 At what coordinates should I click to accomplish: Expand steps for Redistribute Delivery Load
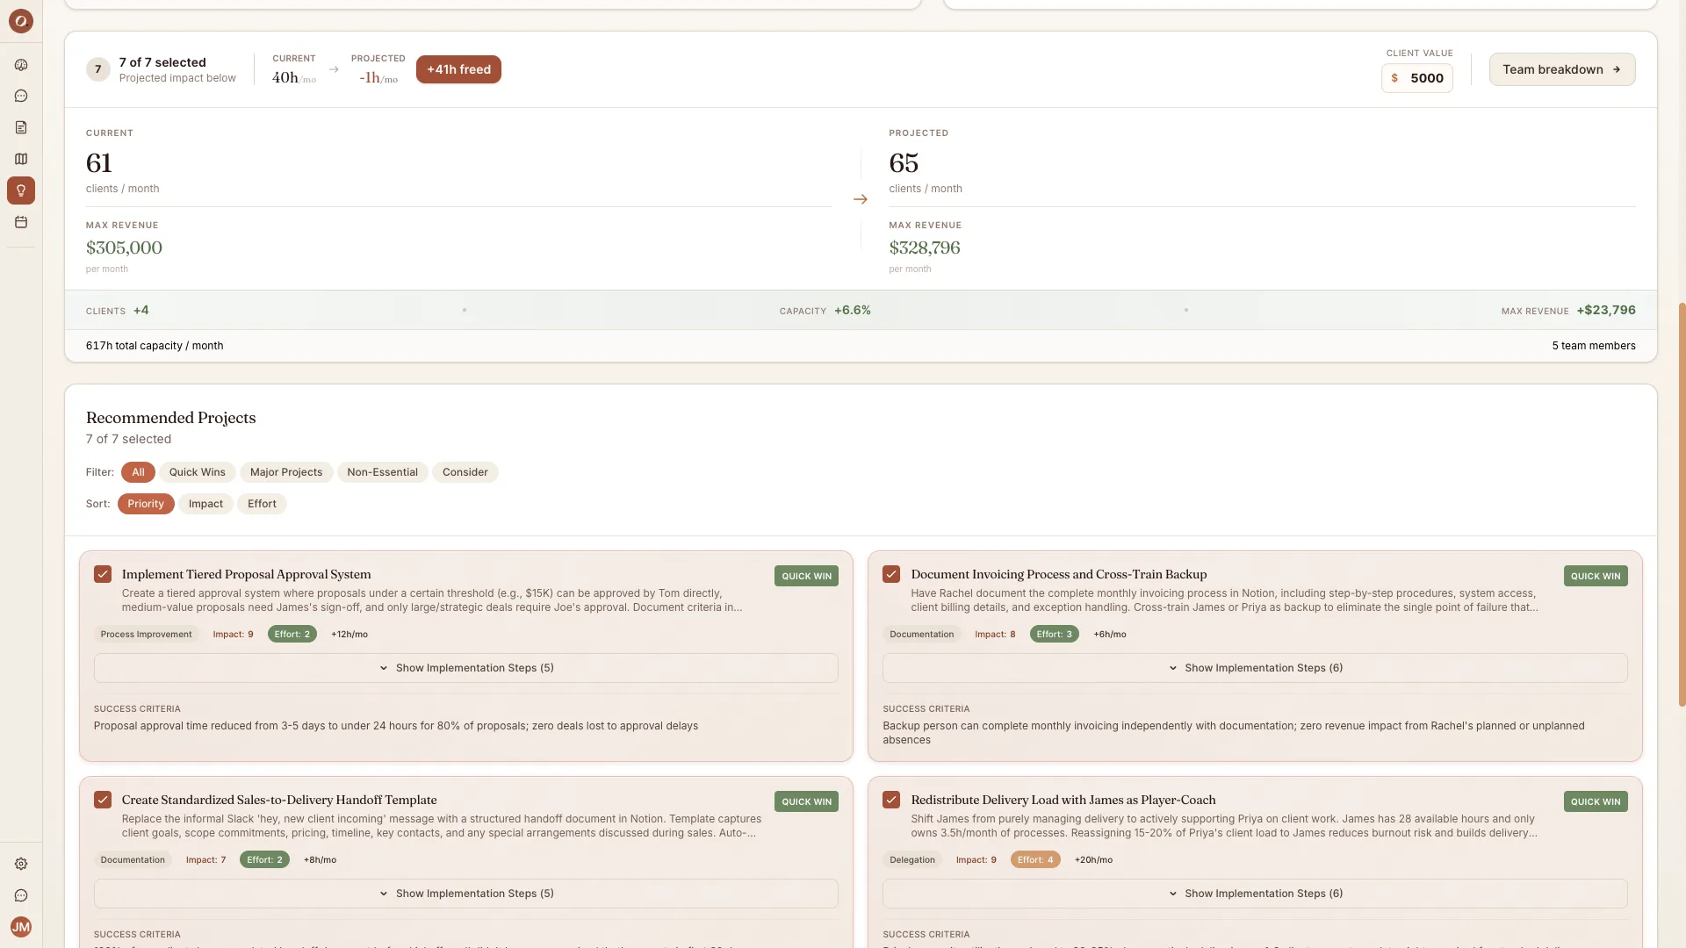1255,894
